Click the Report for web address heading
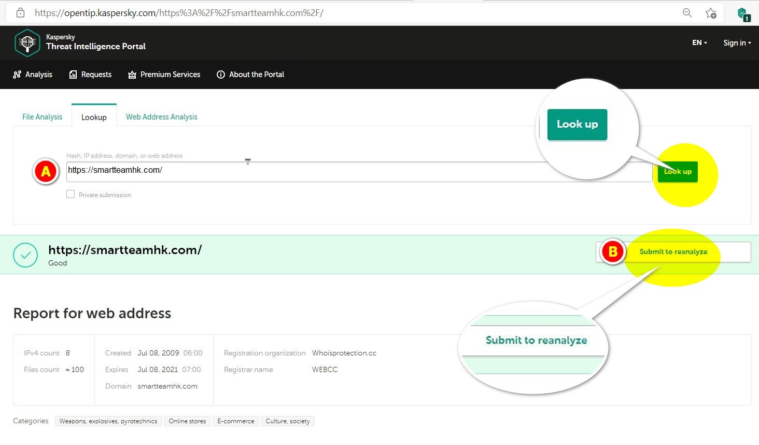 pyautogui.click(x=92, y=313)
